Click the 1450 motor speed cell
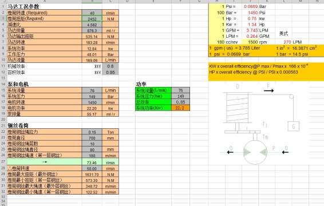 (92, 102)
